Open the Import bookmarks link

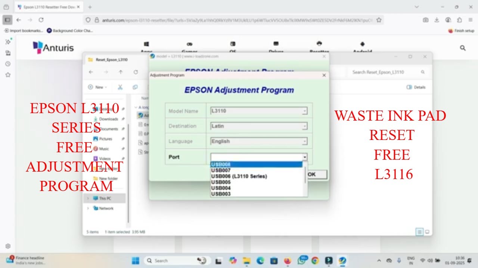24,31
